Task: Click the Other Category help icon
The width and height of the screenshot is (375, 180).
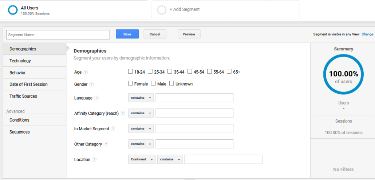Action: [106, 144]
